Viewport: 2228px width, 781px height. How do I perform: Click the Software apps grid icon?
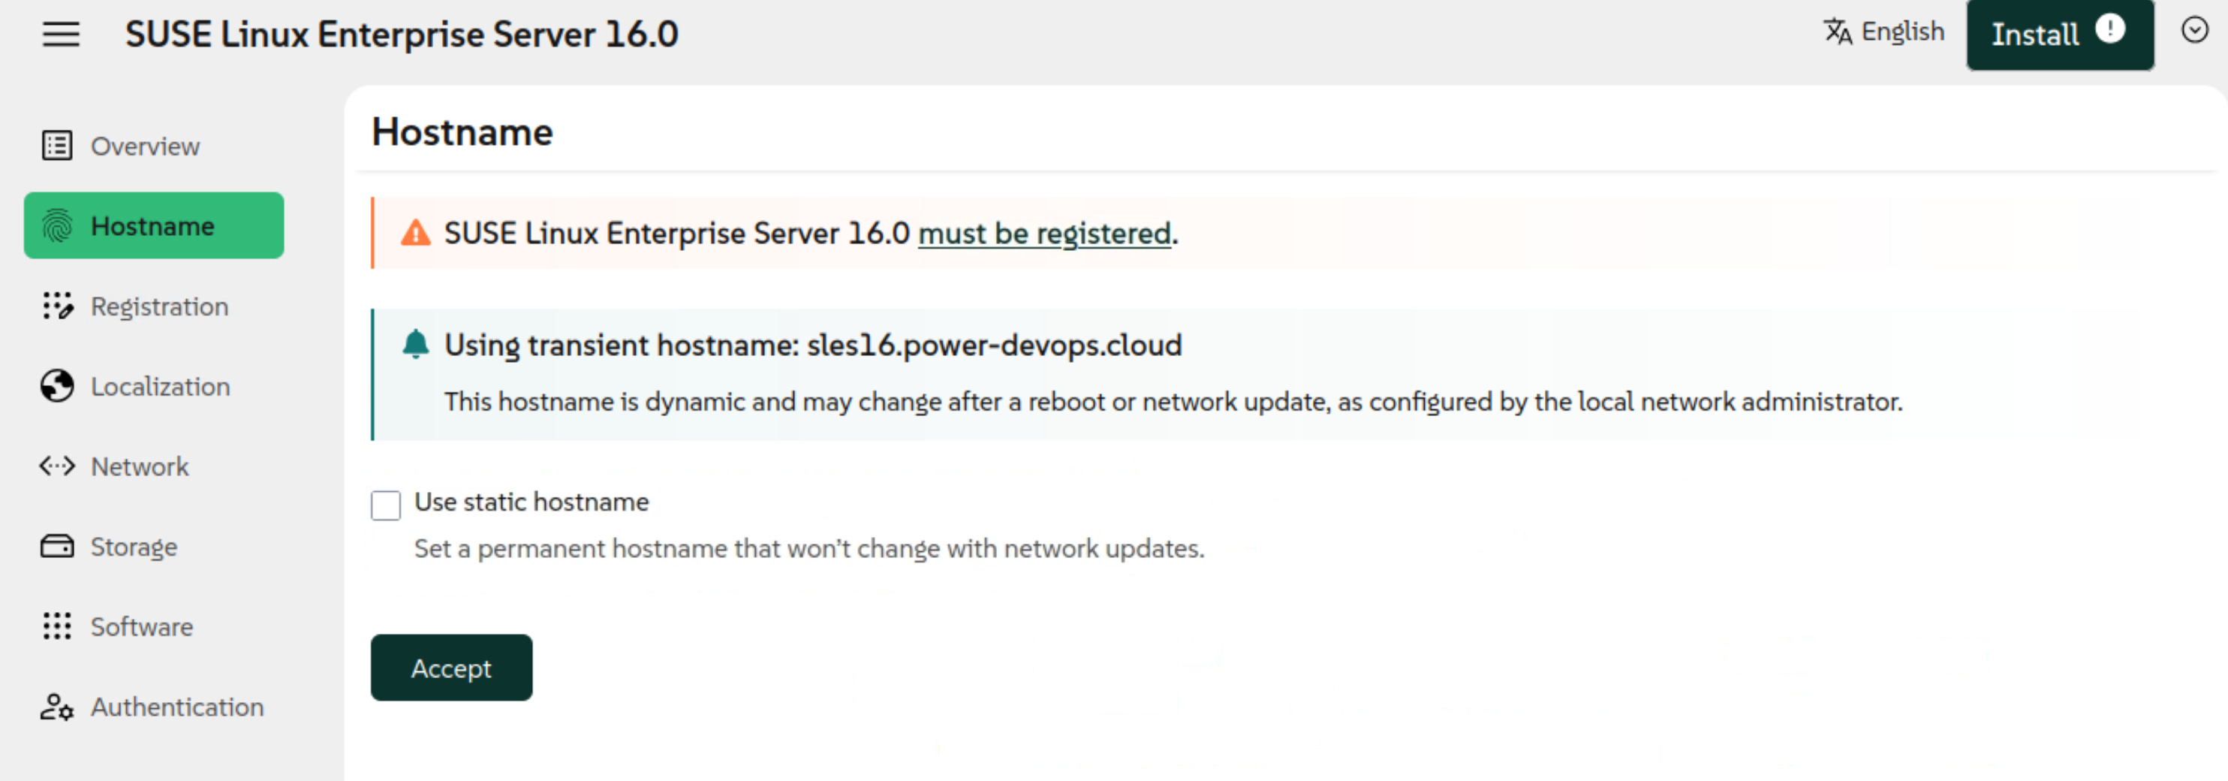click(57, 626)
